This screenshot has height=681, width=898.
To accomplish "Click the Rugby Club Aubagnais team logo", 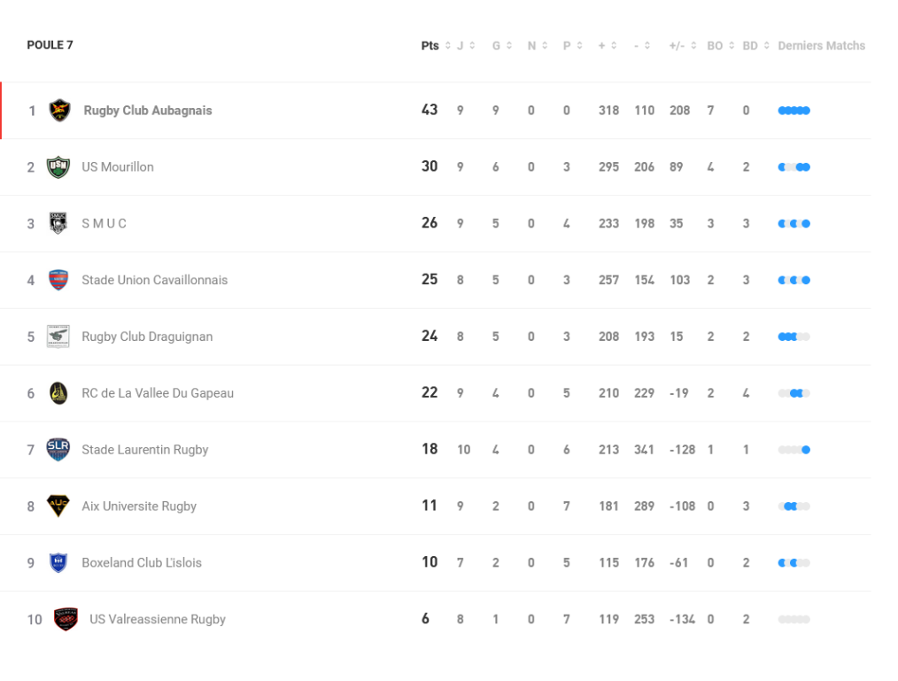I will pyautogui.click(x=59, y=111).
